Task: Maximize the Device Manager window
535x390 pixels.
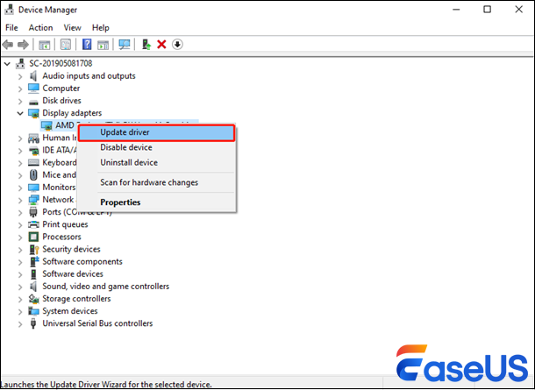Action: (x=488, y=10)
